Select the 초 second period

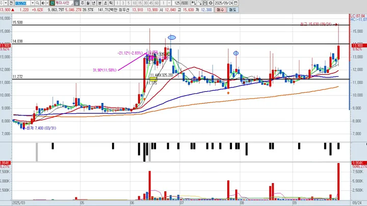coord(106,3)
